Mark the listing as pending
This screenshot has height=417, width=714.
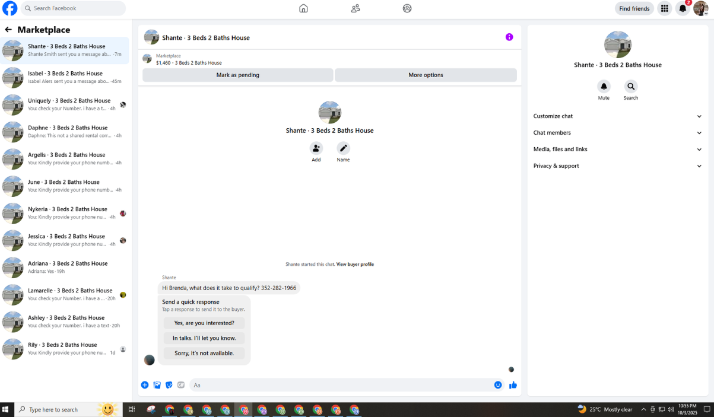coord(237,75)
